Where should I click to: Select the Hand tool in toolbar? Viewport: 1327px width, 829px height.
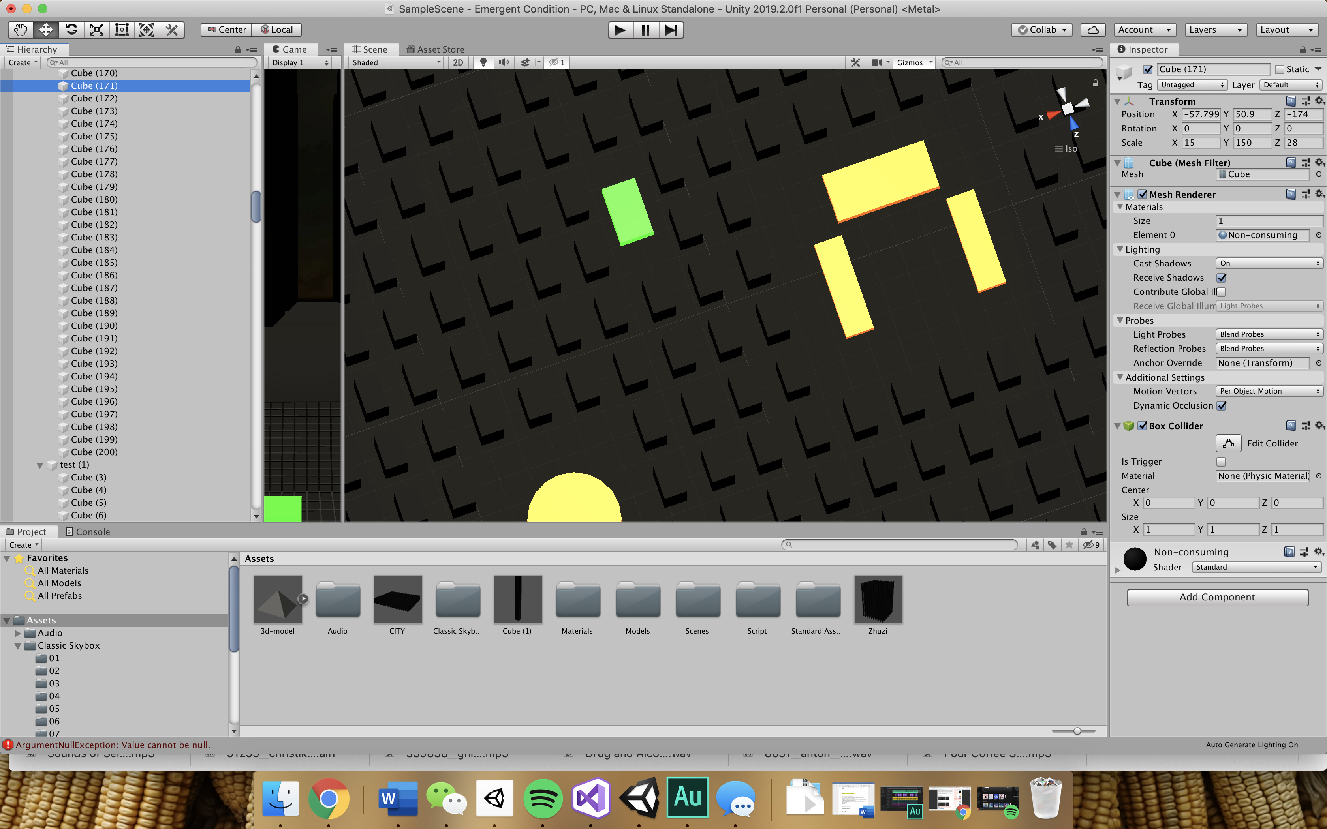[x=21, y=30]
